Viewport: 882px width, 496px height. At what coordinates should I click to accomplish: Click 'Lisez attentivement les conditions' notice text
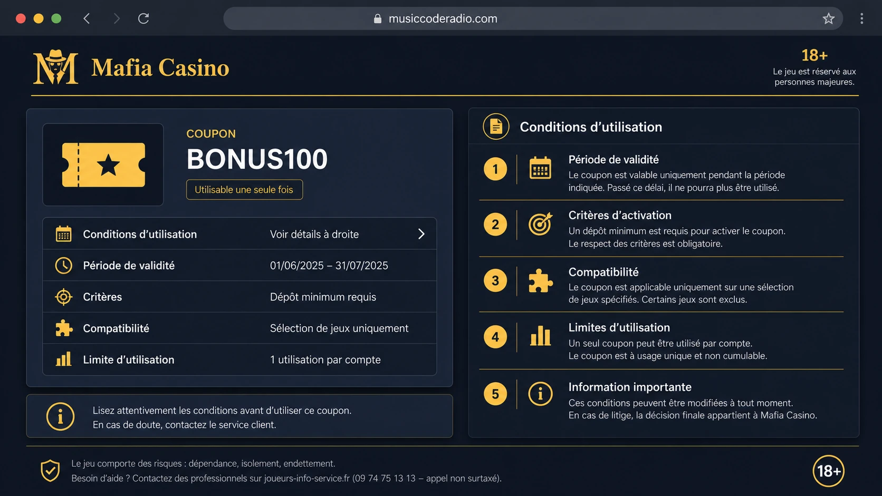point(222,411)
